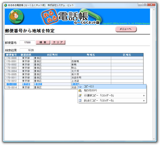Select the 170-0014 postal code cell
The height and width of the screenshot is (145, 160).
[x=12, y=88]
